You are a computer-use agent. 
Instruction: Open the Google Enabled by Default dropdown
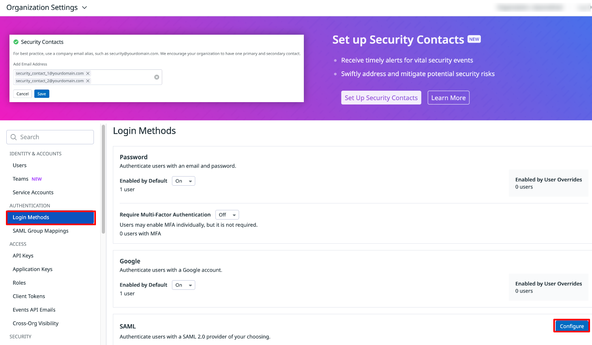(x=183, y=285)
